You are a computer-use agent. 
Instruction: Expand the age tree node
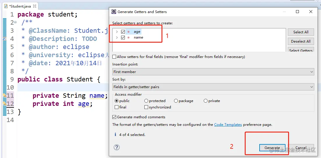117,32
